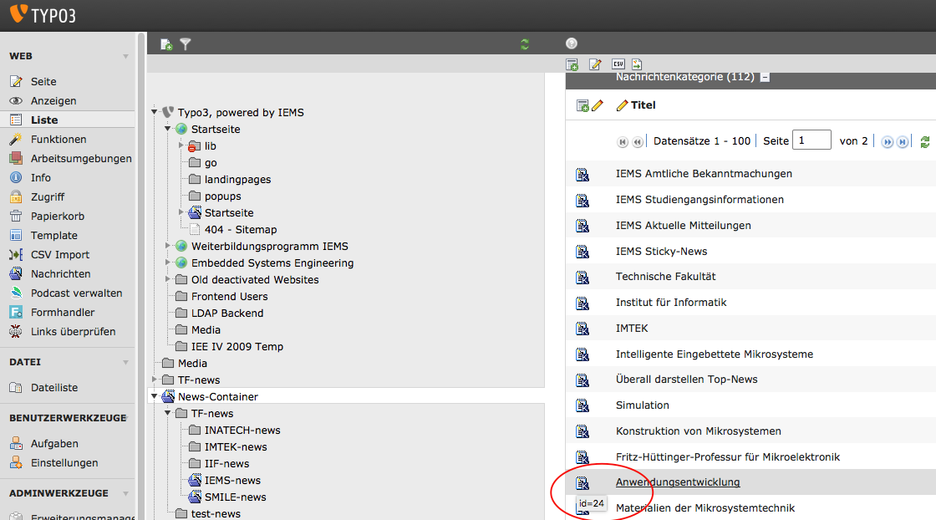The width and height of the screenshot is (936, 520).
Task: Collapse the ADMINWERKZEUGE module group
Action: [x=126, y=494]
